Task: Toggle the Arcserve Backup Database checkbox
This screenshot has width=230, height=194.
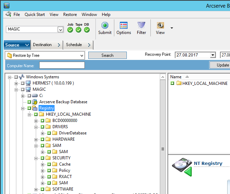Action: 29,102
